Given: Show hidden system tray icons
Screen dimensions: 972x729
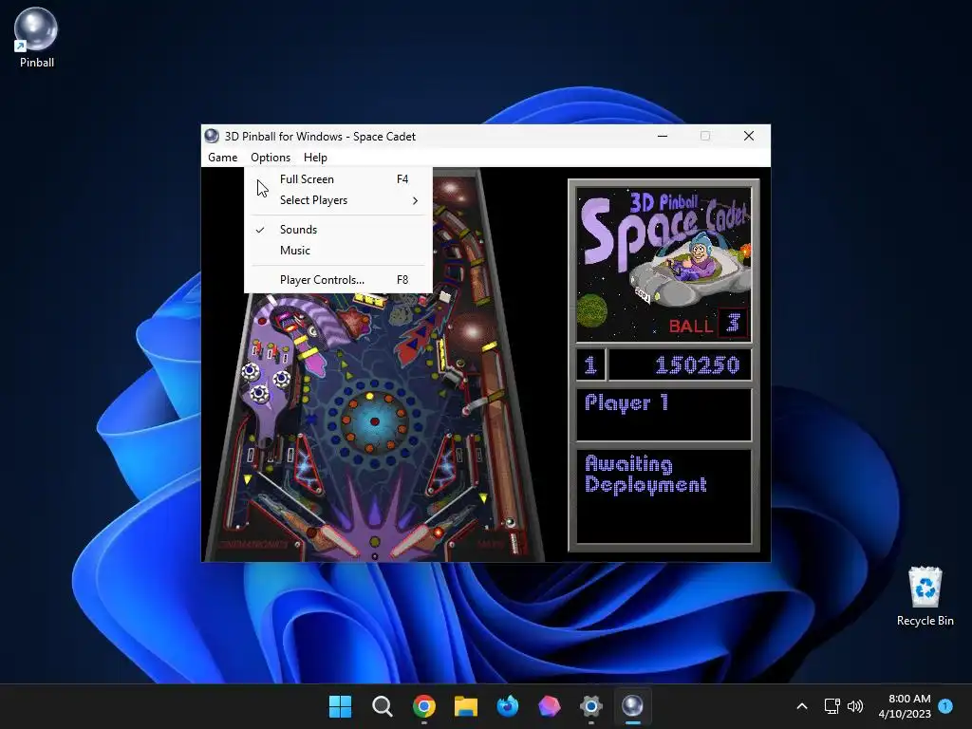Looking at the screenshot, I should pos(801,706).
